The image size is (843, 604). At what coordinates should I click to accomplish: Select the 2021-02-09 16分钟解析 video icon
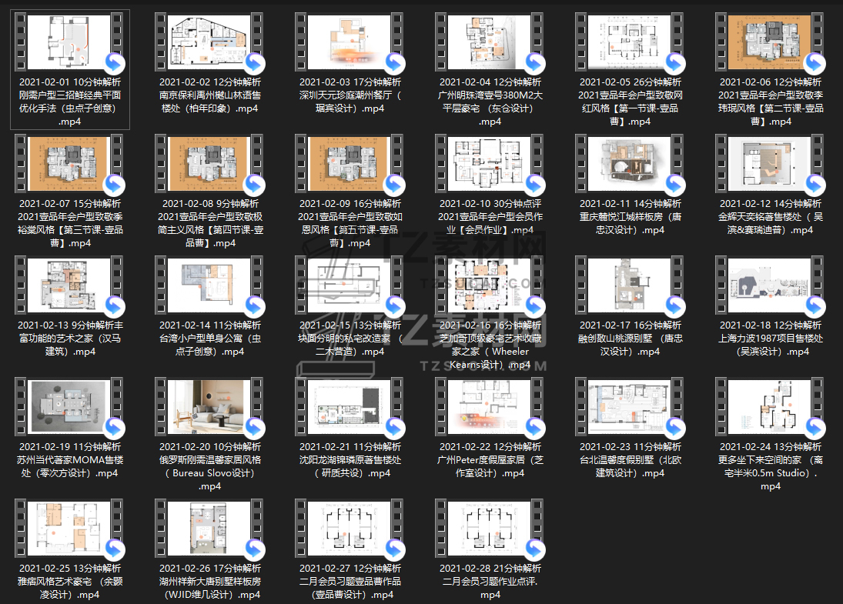click(350, 163)
